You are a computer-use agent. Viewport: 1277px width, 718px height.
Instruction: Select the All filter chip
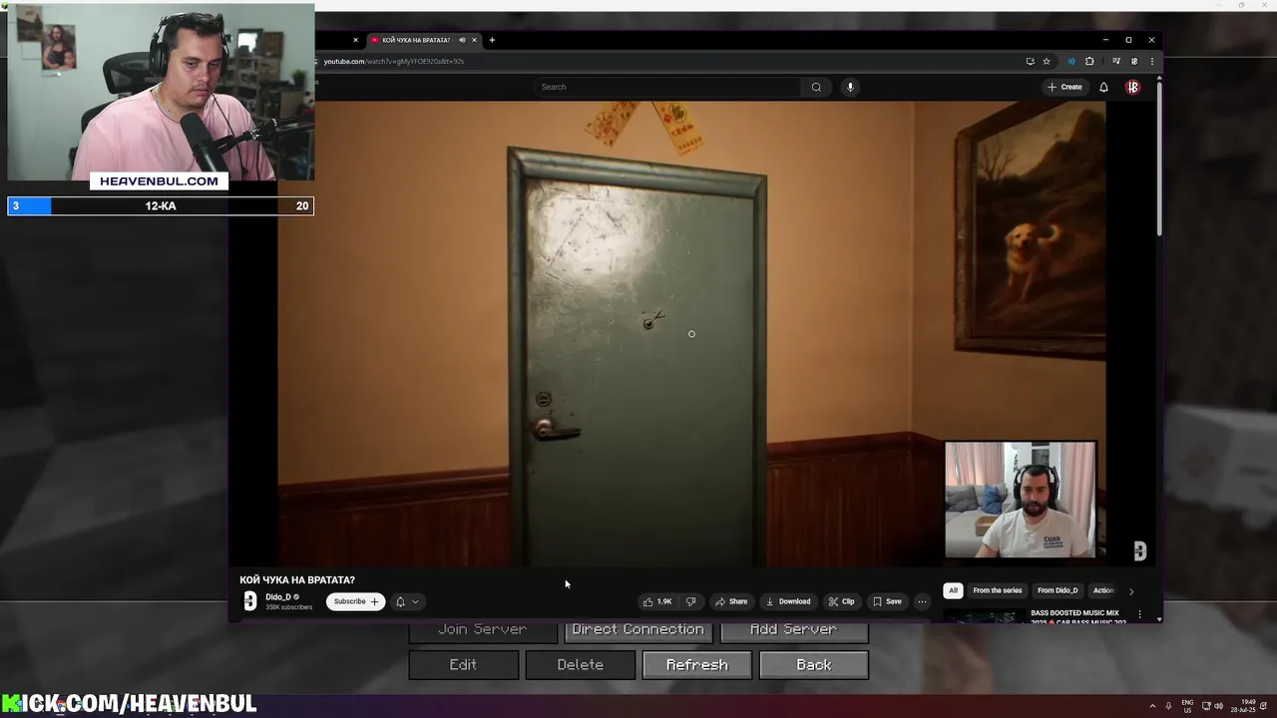tap(953, 590)
